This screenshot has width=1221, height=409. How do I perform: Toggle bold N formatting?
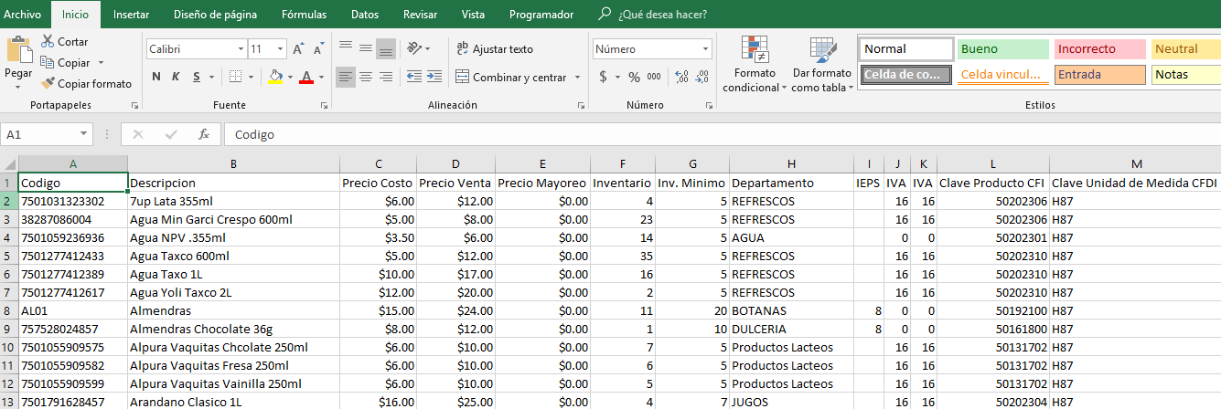click(156, 77)
